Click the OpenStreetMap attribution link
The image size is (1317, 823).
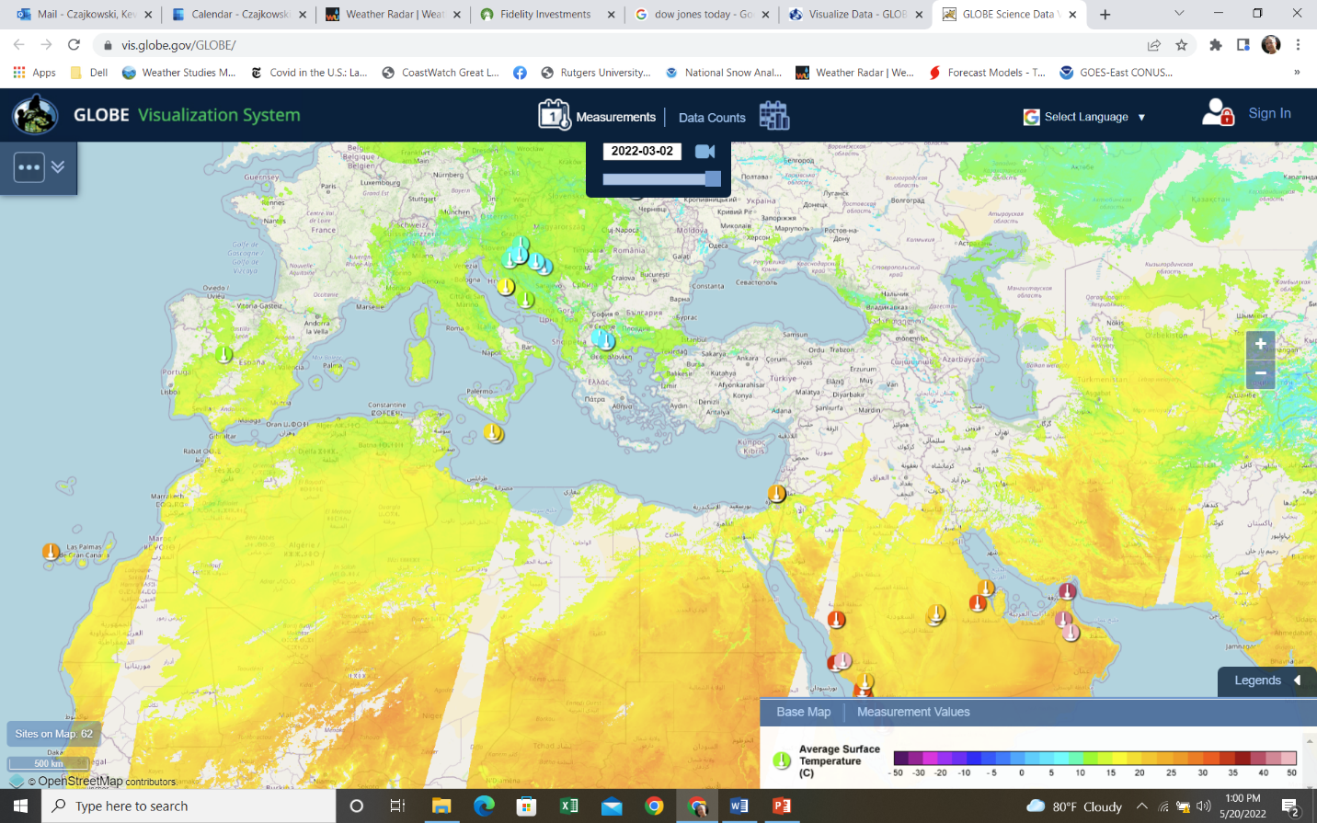pos(80,781)
